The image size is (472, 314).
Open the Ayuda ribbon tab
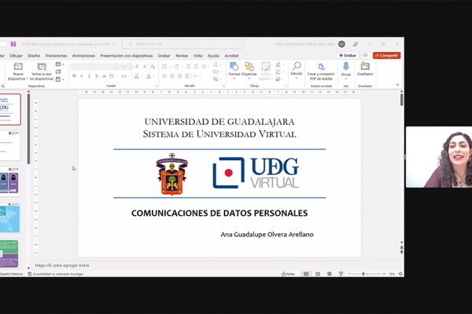(213, 56)
